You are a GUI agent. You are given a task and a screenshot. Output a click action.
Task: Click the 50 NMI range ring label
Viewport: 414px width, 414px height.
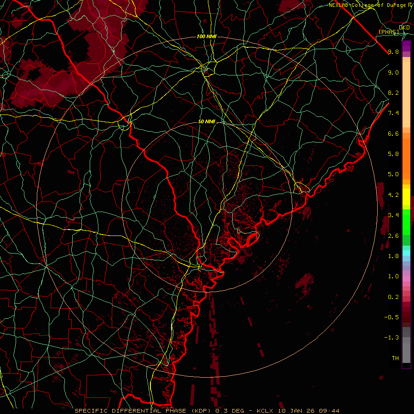click(x=207, y=122)
